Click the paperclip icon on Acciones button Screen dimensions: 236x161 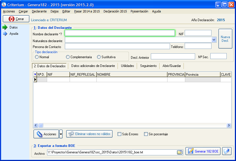(39, 134)
